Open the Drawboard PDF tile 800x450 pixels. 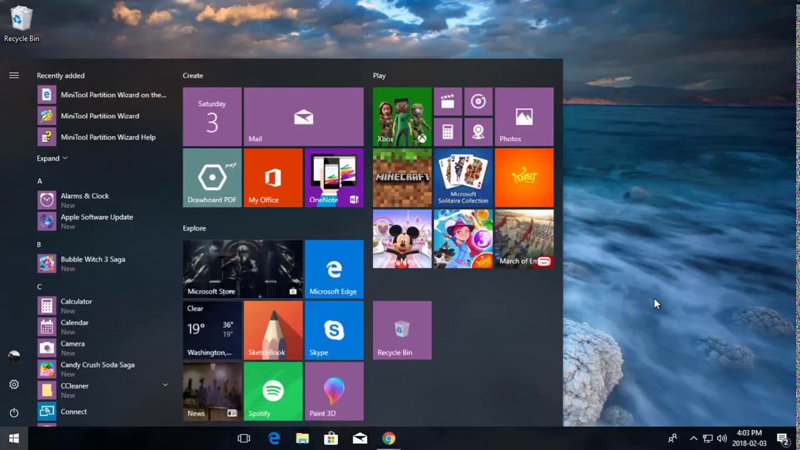point(212,177)
